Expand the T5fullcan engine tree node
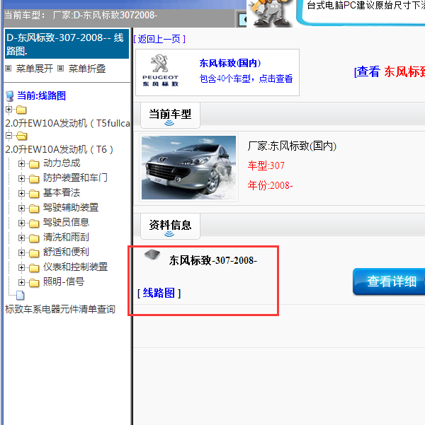 (8, 109)
